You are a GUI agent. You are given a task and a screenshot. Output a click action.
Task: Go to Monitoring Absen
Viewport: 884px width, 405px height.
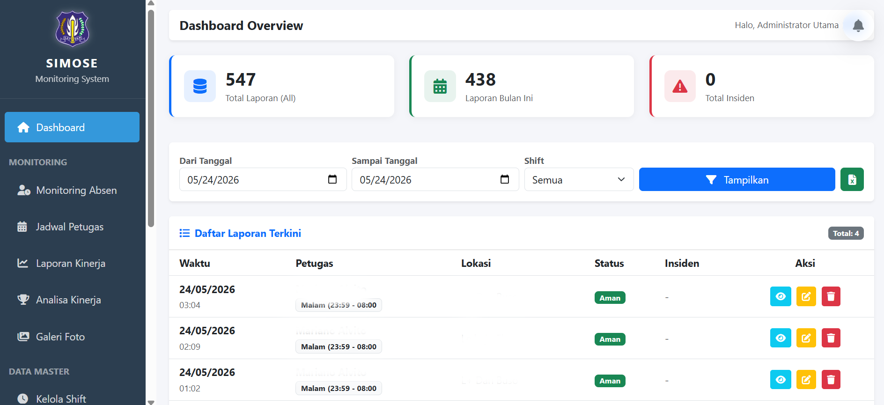(x=72, y=190)
